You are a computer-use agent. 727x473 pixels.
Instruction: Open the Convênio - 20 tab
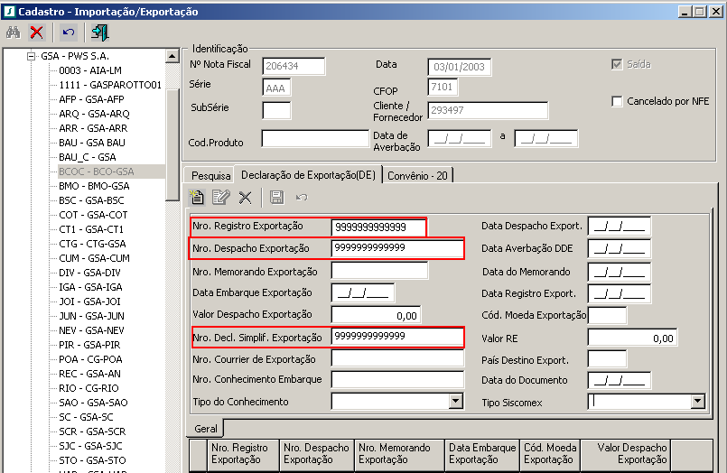[x=419, y=175]
